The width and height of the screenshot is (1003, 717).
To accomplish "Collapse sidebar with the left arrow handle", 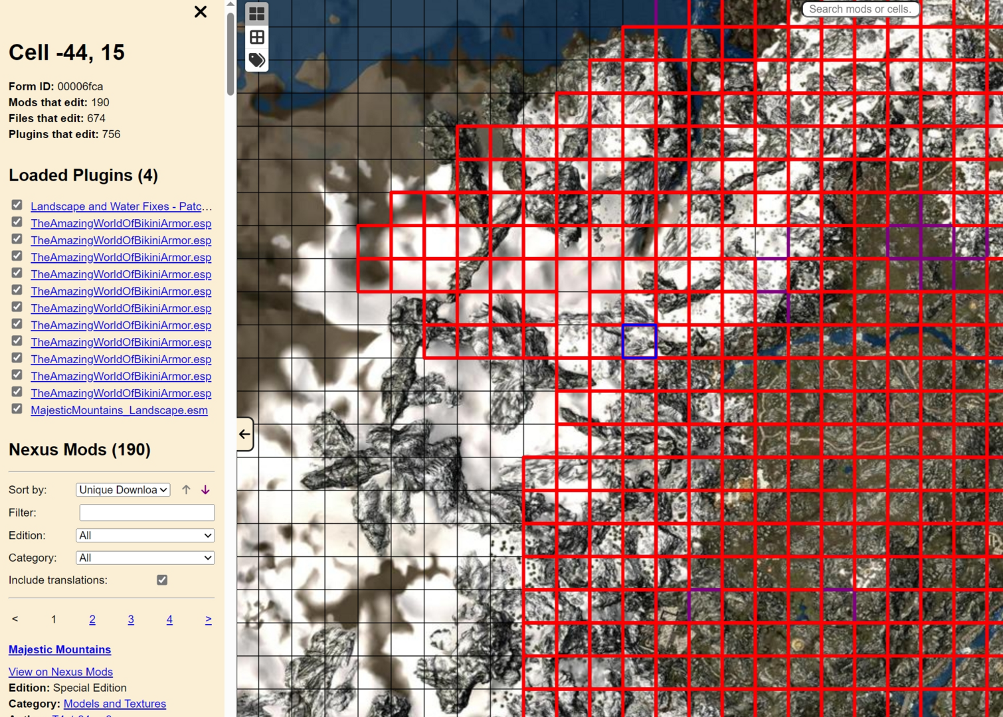I will (245, 434).
